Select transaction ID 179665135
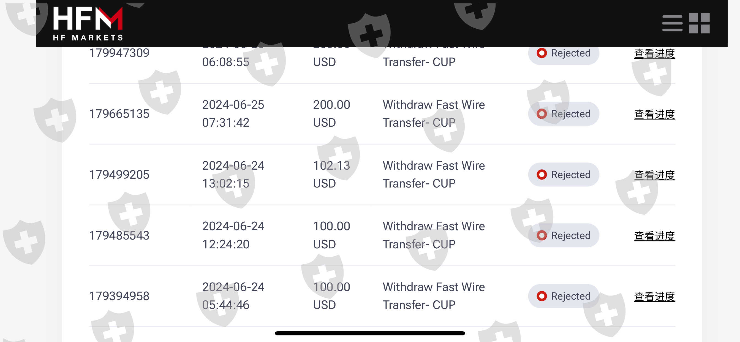The height and width of the screenshot is (342, 740). click(x=119, y=114)
